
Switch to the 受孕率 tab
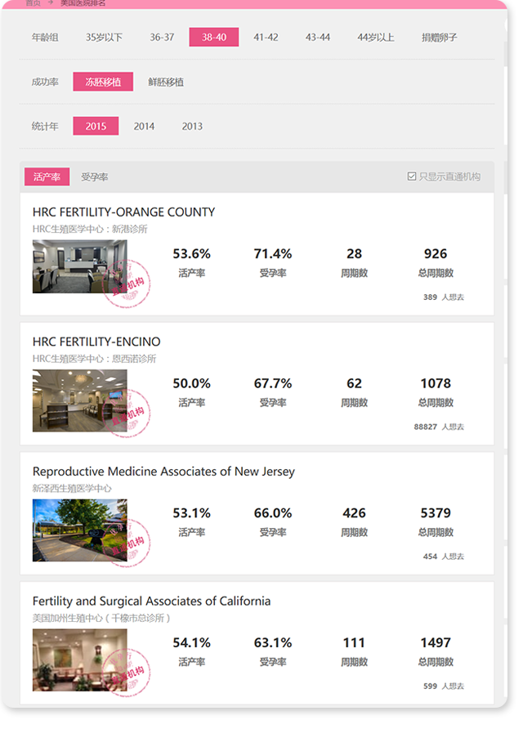(94, 177)
